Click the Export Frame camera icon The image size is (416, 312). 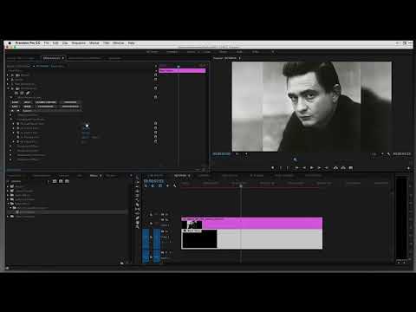tap(351, 168)
